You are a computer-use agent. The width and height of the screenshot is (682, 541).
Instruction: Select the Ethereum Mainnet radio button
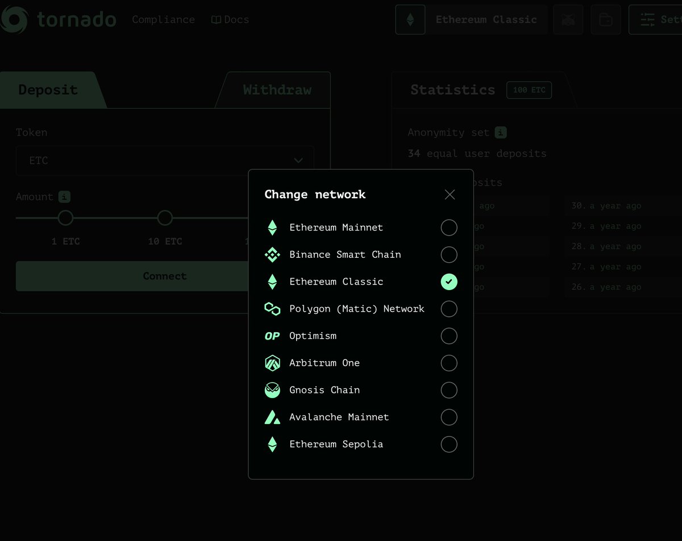(449, 228)
